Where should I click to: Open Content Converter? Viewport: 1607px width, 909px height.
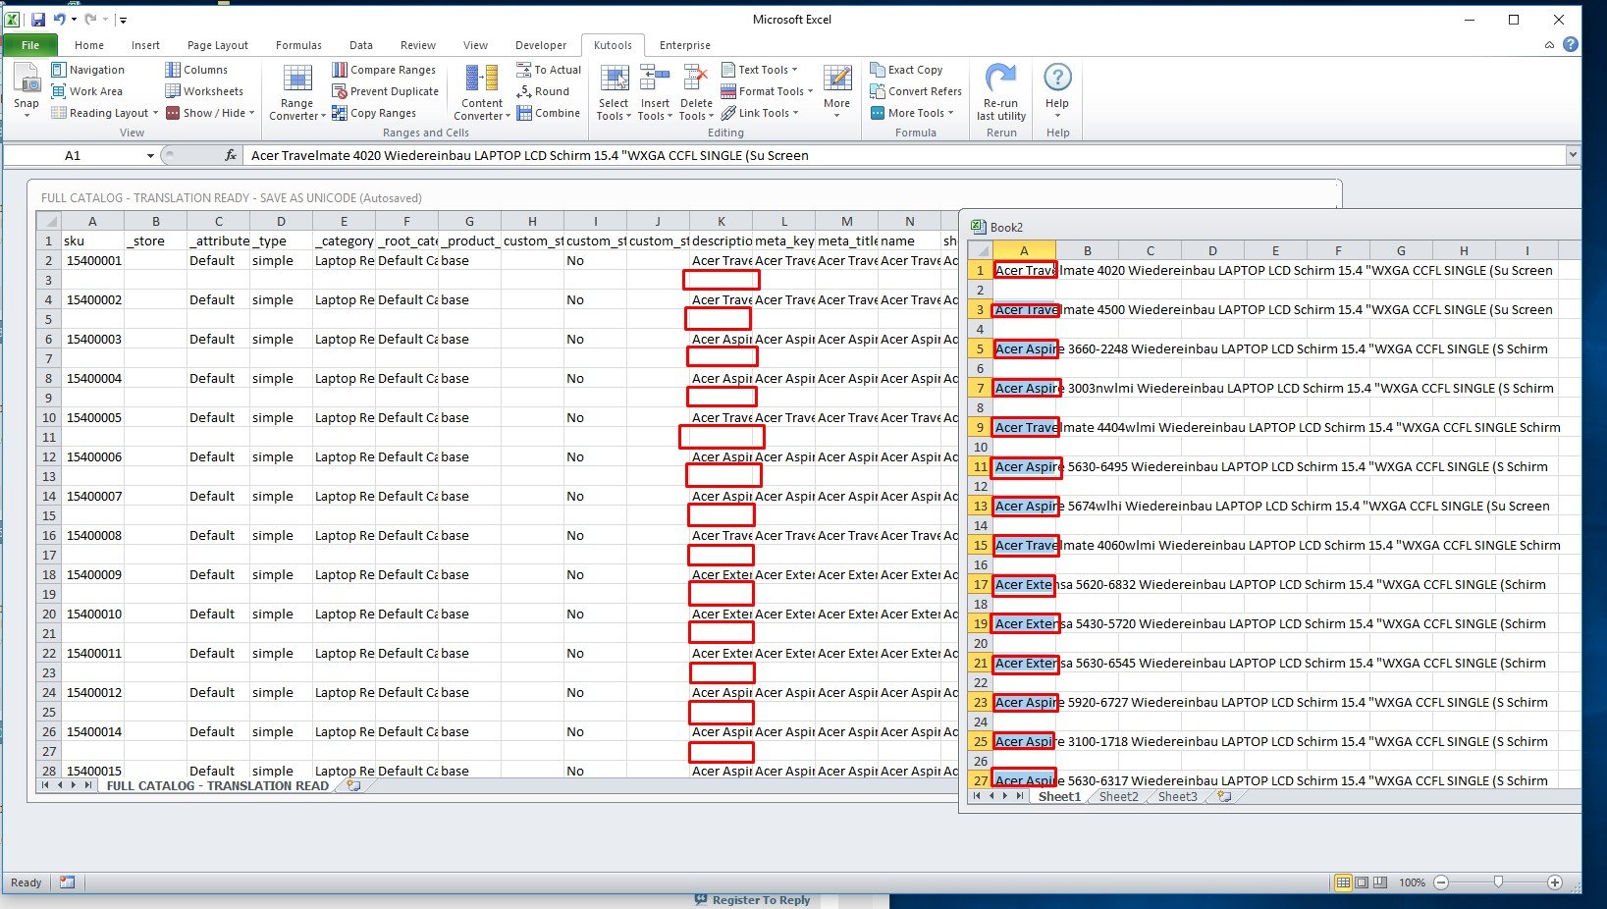pyautogui.click(x=481, y=92)
